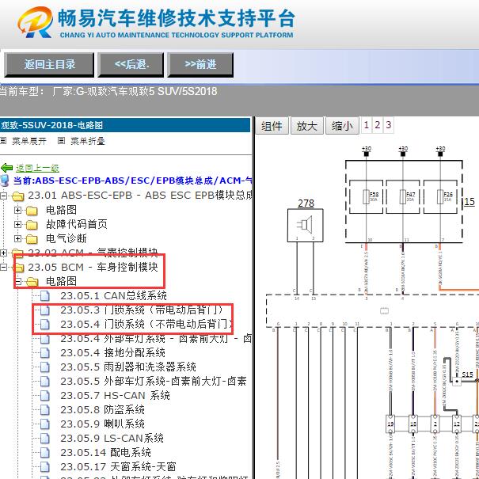Expand the 电气诊断 folder
479x479 pixels.
tap(17, 238)
